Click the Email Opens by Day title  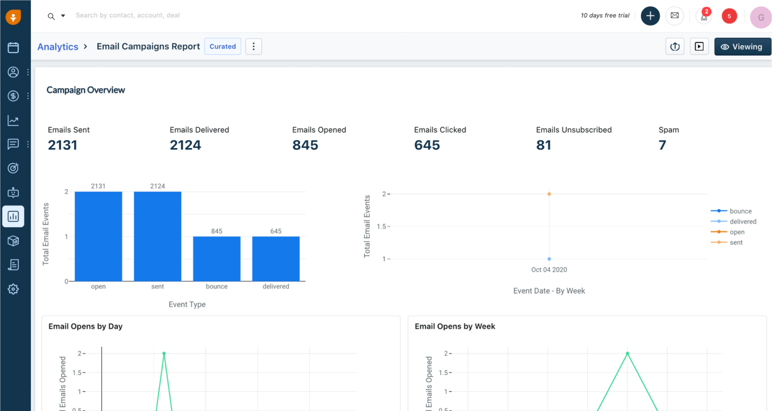(86, 326)
